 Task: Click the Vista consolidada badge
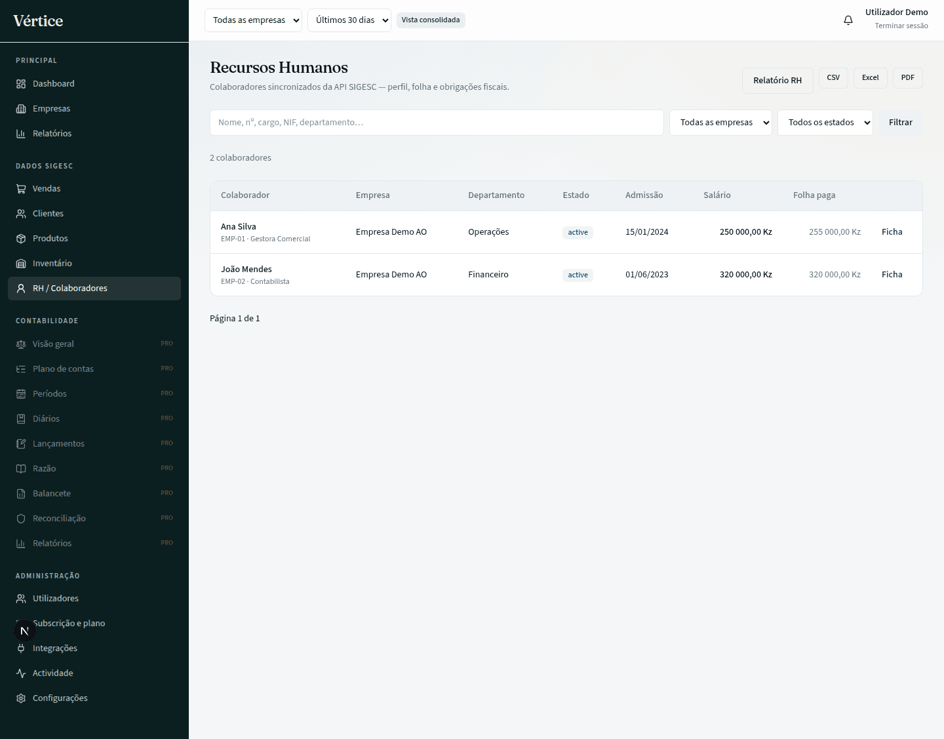click(431, 20)
